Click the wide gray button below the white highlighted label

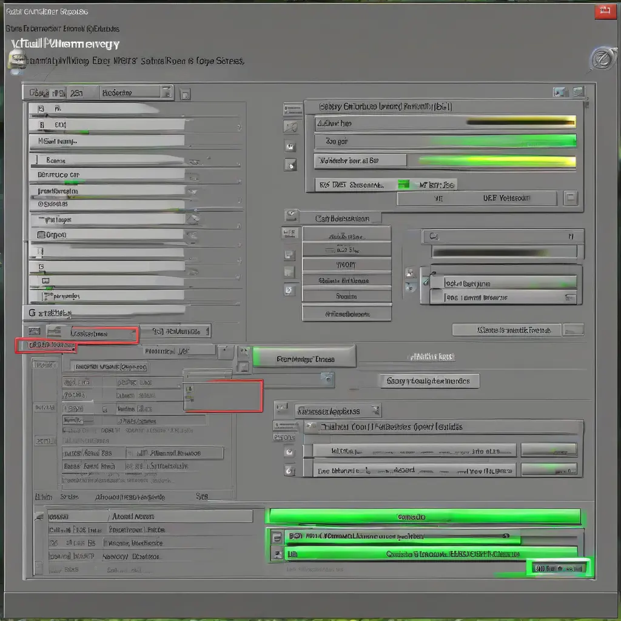pos(430,381)
